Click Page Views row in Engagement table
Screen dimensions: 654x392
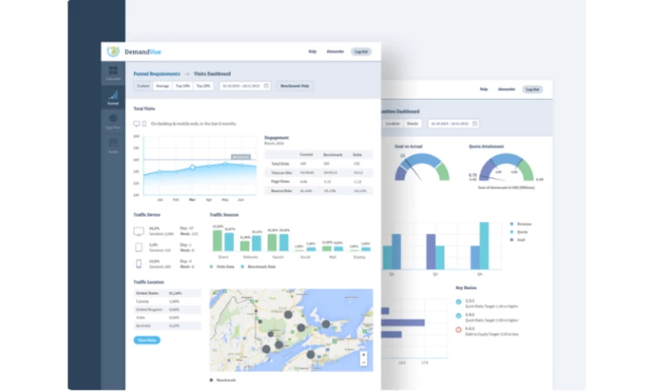(319, 181)
